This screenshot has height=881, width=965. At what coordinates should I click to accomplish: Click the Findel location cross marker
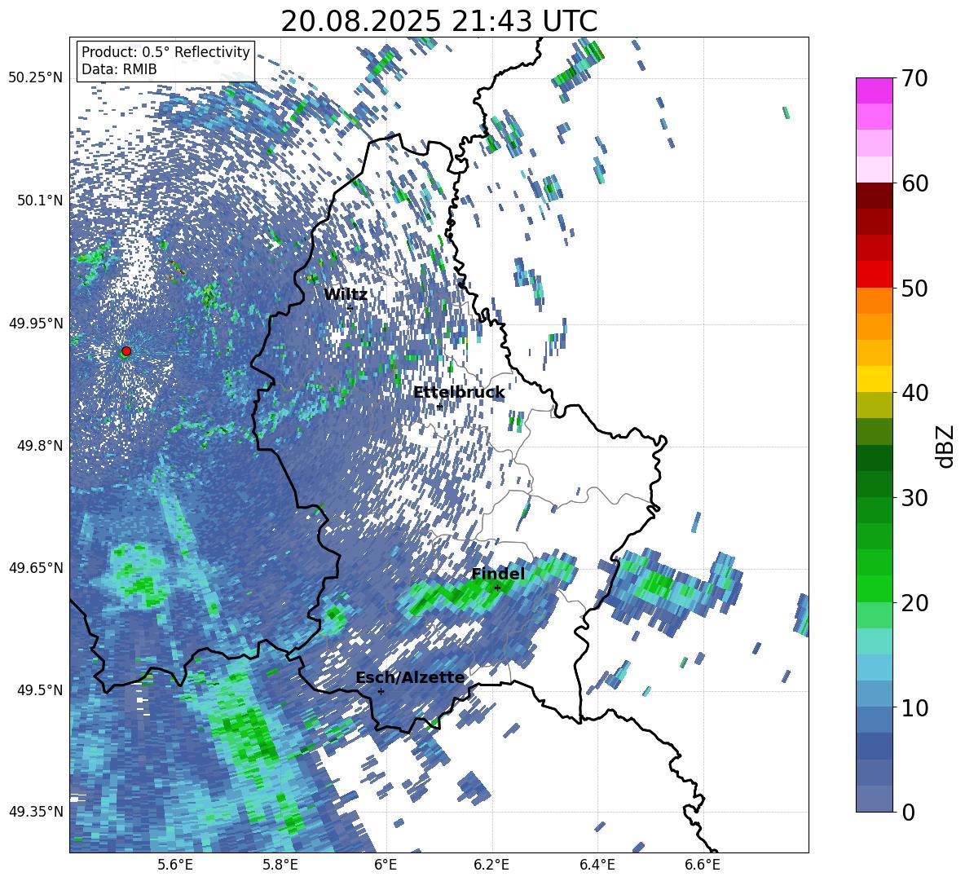497,588
